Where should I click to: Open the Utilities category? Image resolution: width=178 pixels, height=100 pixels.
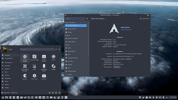click(x=10, y=88)
